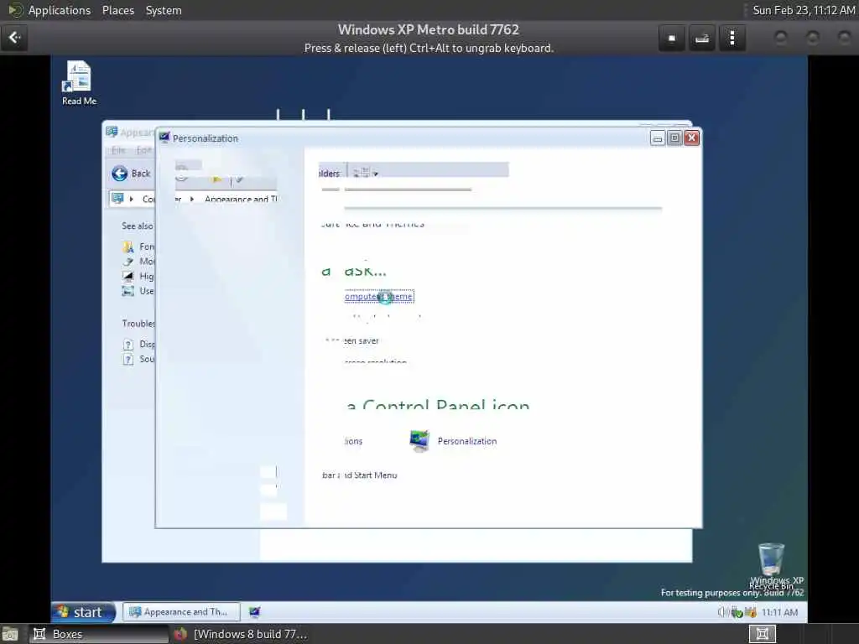859x644 pixels.
Task: Expand the breadcrumb arrow before Appearance and Themes
Action: click(192, 199)
